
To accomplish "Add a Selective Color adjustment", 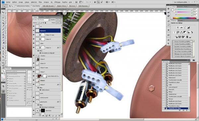I will pos(190,37).
